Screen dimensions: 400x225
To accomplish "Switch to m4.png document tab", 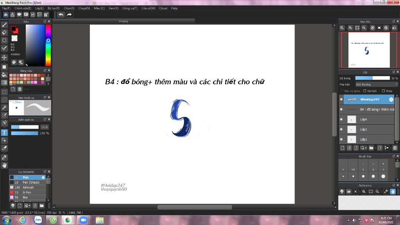I will click(x=123, y=21).
